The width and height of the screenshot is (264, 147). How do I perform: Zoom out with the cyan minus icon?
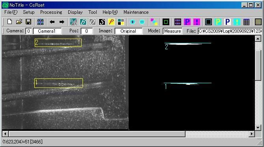(142, 22)
